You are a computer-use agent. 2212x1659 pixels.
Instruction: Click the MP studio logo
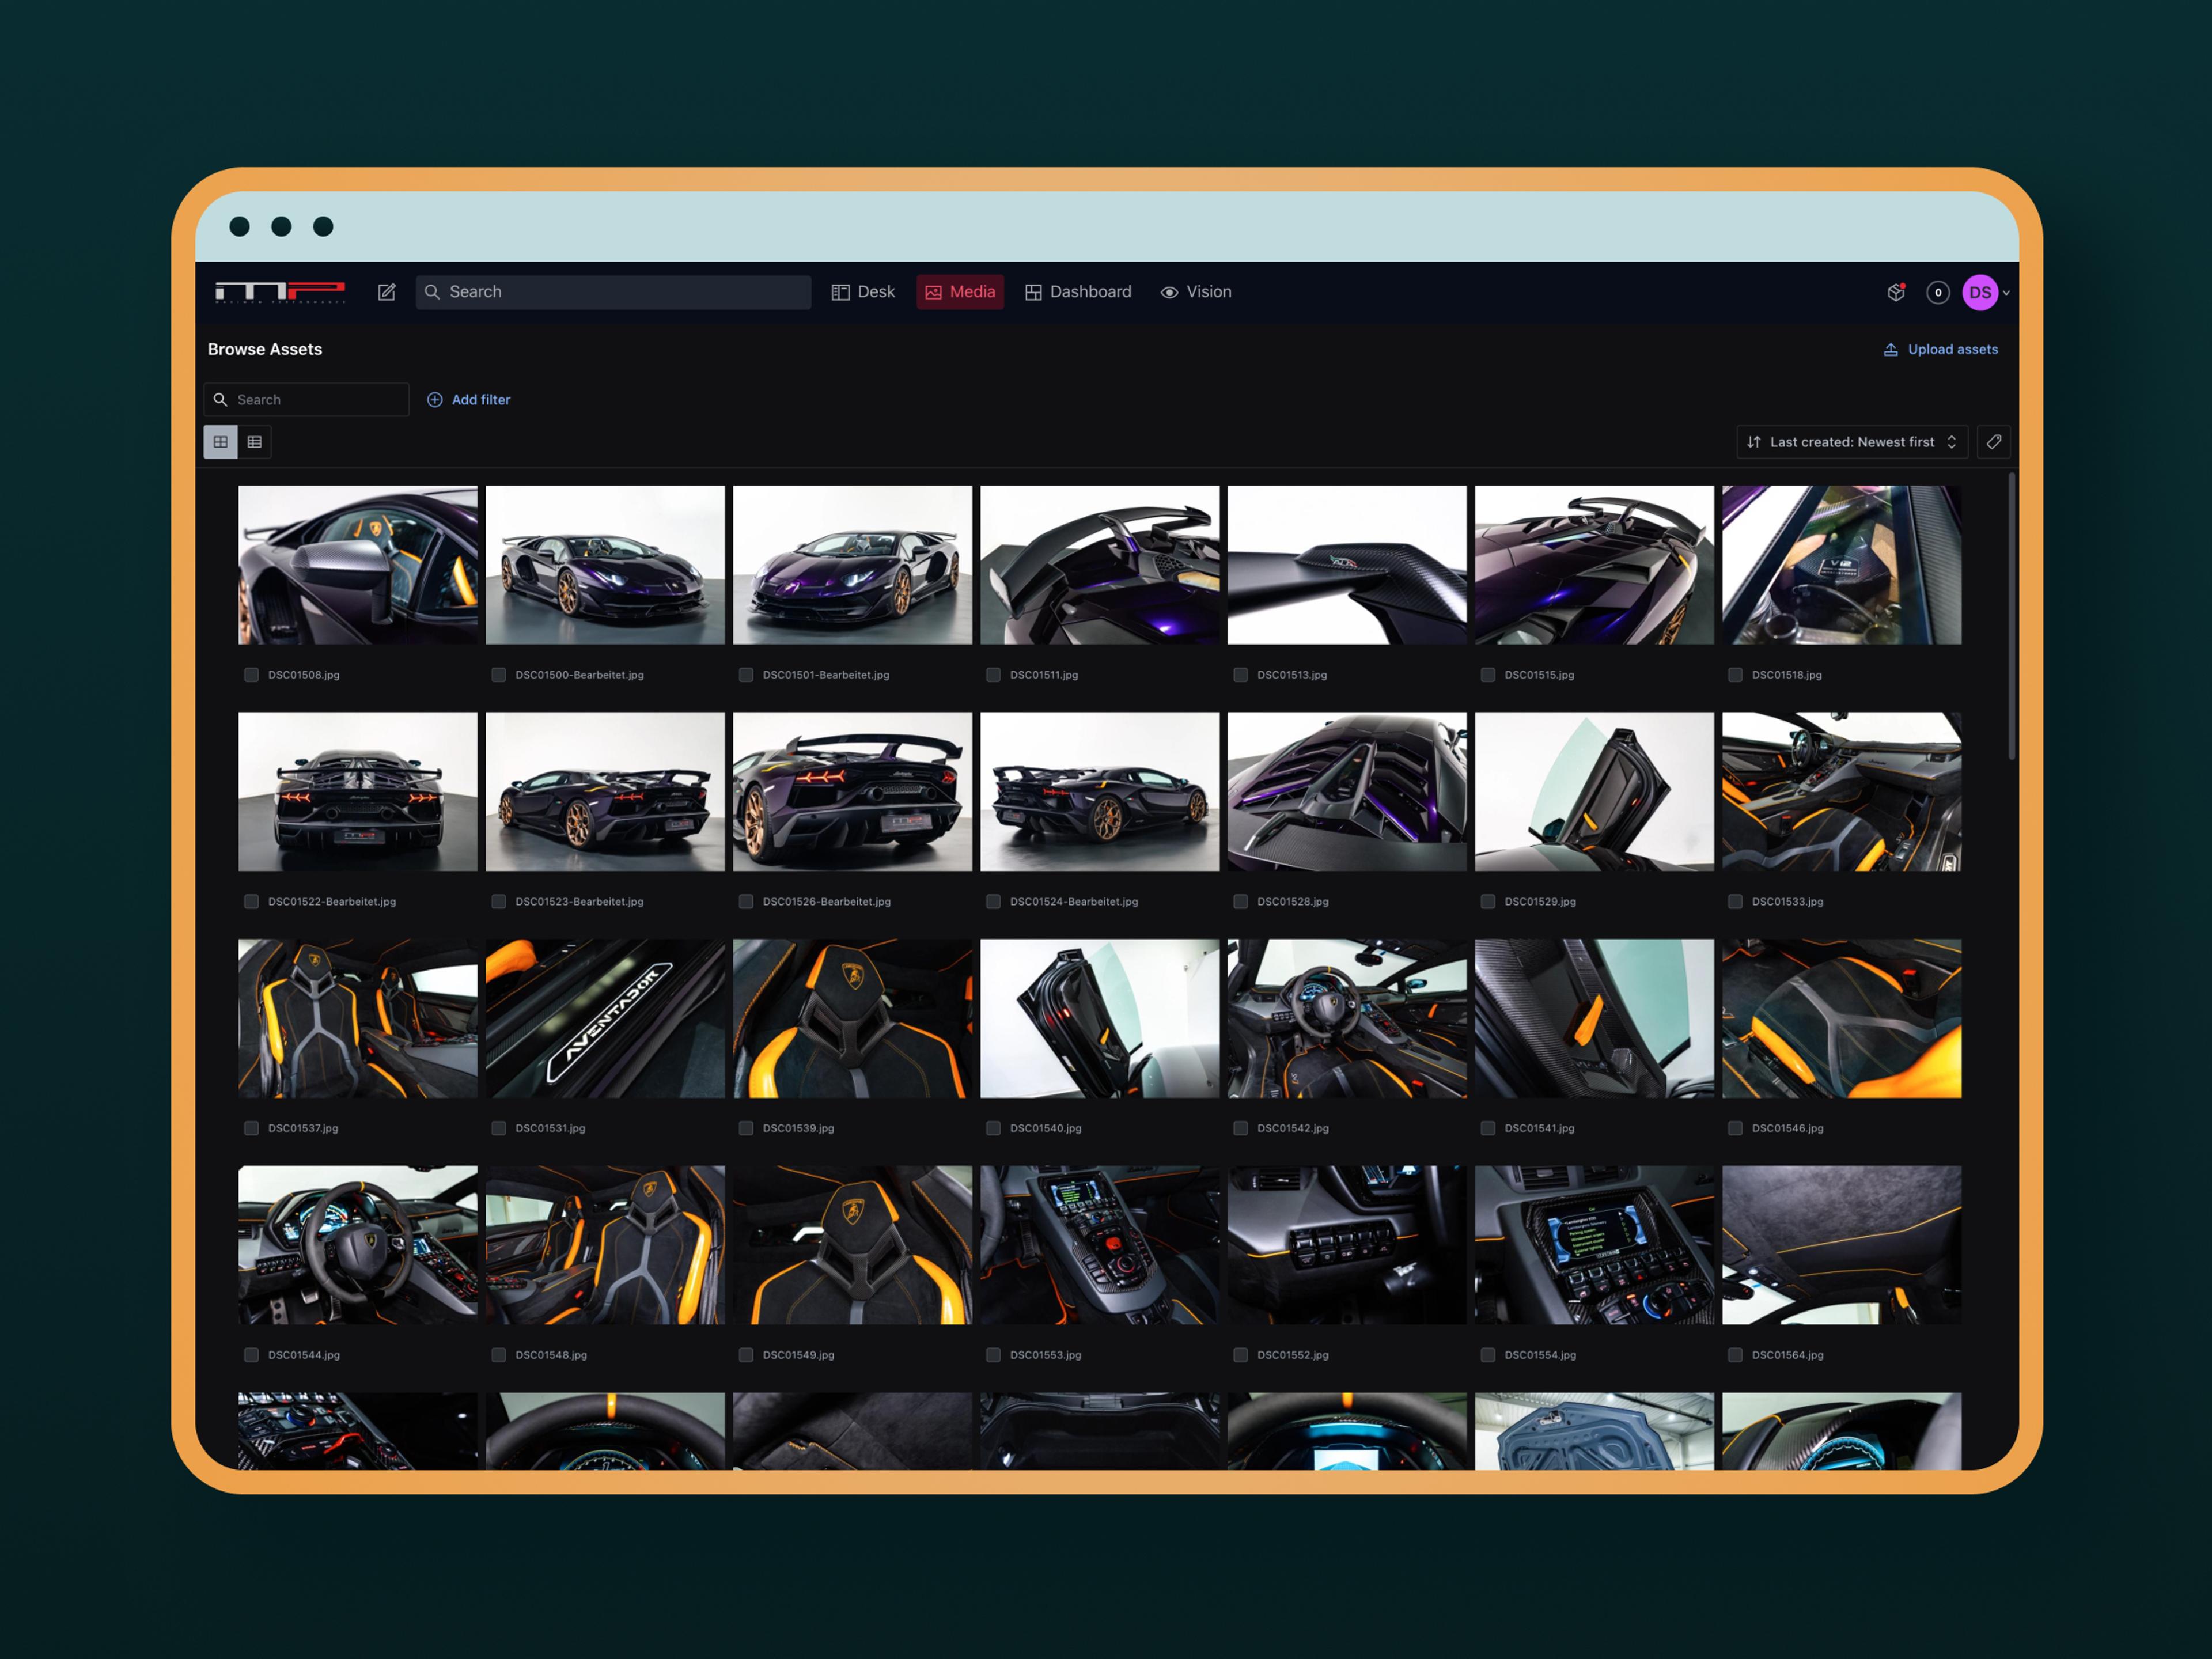(280, 292)
